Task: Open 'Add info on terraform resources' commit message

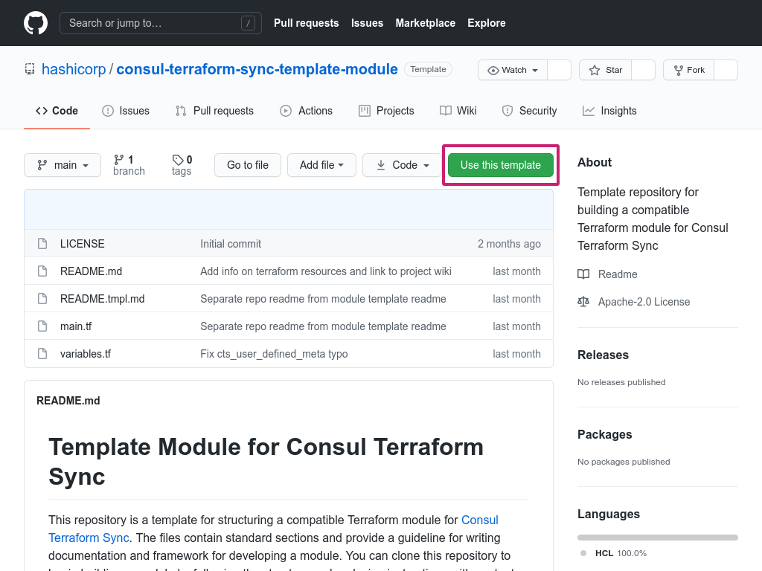Action: click(x=326, y=271)
